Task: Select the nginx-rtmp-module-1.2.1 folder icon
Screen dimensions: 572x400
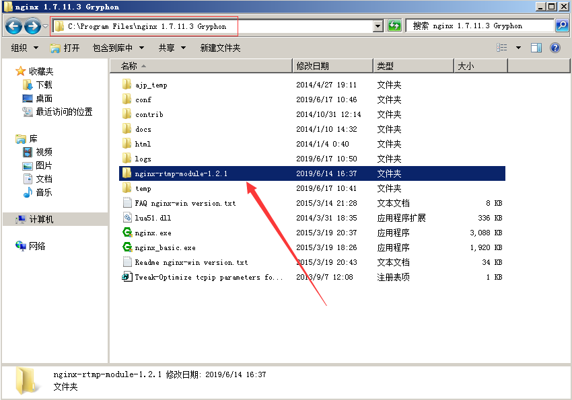Action: pos(127,173)
